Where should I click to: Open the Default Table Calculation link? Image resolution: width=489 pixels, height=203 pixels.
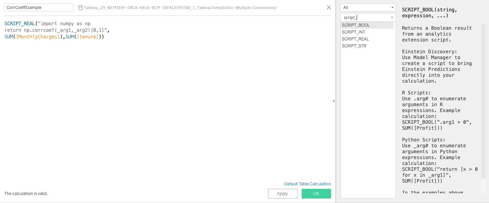(x=307, y=184)
